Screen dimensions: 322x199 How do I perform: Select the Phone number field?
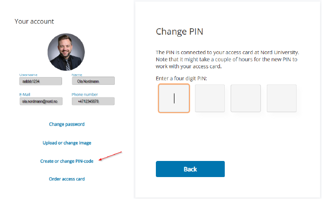coord(93,101)
